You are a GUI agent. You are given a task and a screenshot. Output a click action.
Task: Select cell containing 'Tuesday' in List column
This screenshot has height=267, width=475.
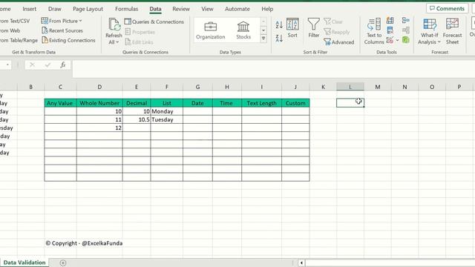(166, 119)
